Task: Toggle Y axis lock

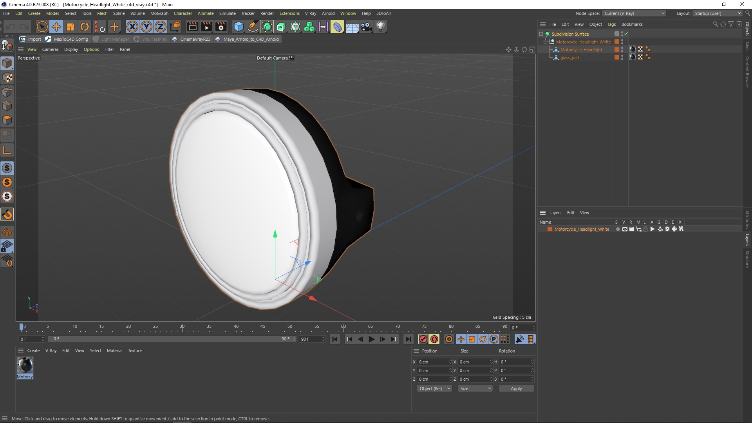Action: click(x=146, y=27)
